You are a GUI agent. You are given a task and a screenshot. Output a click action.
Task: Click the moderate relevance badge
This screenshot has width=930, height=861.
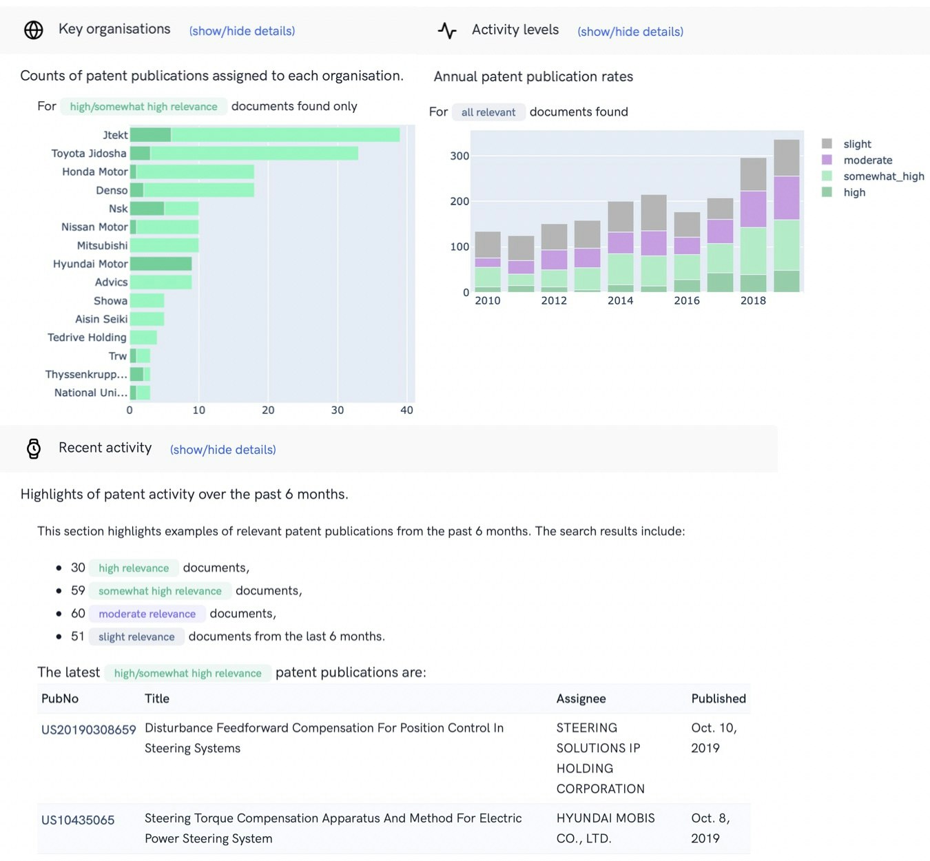[x=147, y=613]
